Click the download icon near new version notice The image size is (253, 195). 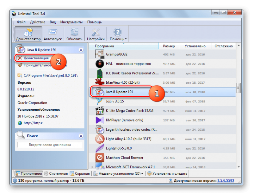[170, 181]
